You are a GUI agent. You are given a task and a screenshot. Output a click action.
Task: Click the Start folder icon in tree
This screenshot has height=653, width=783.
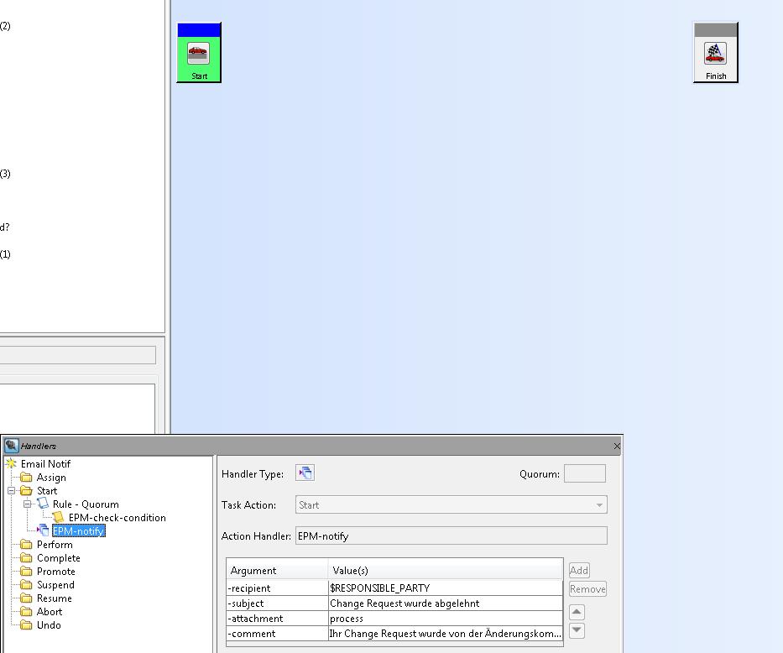pyautogui.click(x=26, y=491)
